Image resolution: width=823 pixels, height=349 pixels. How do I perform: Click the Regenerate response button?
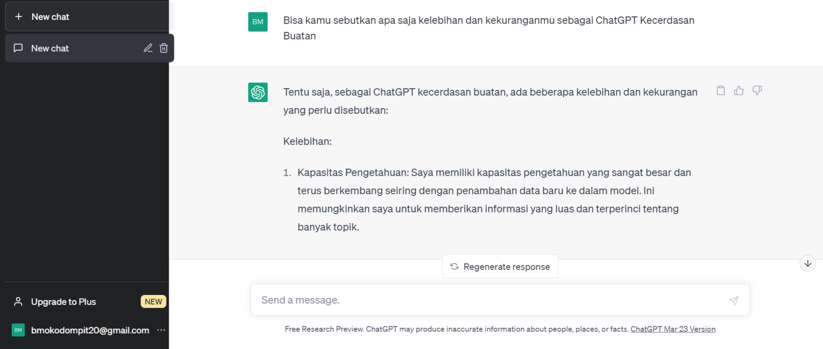(x=500, y=267)
